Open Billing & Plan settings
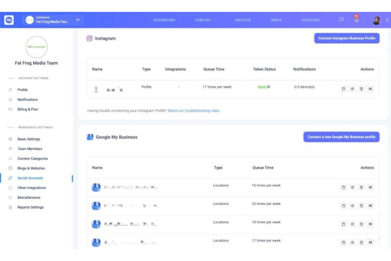Image resolution: width=391 pixels, height=261 pixels. [28, 109]
